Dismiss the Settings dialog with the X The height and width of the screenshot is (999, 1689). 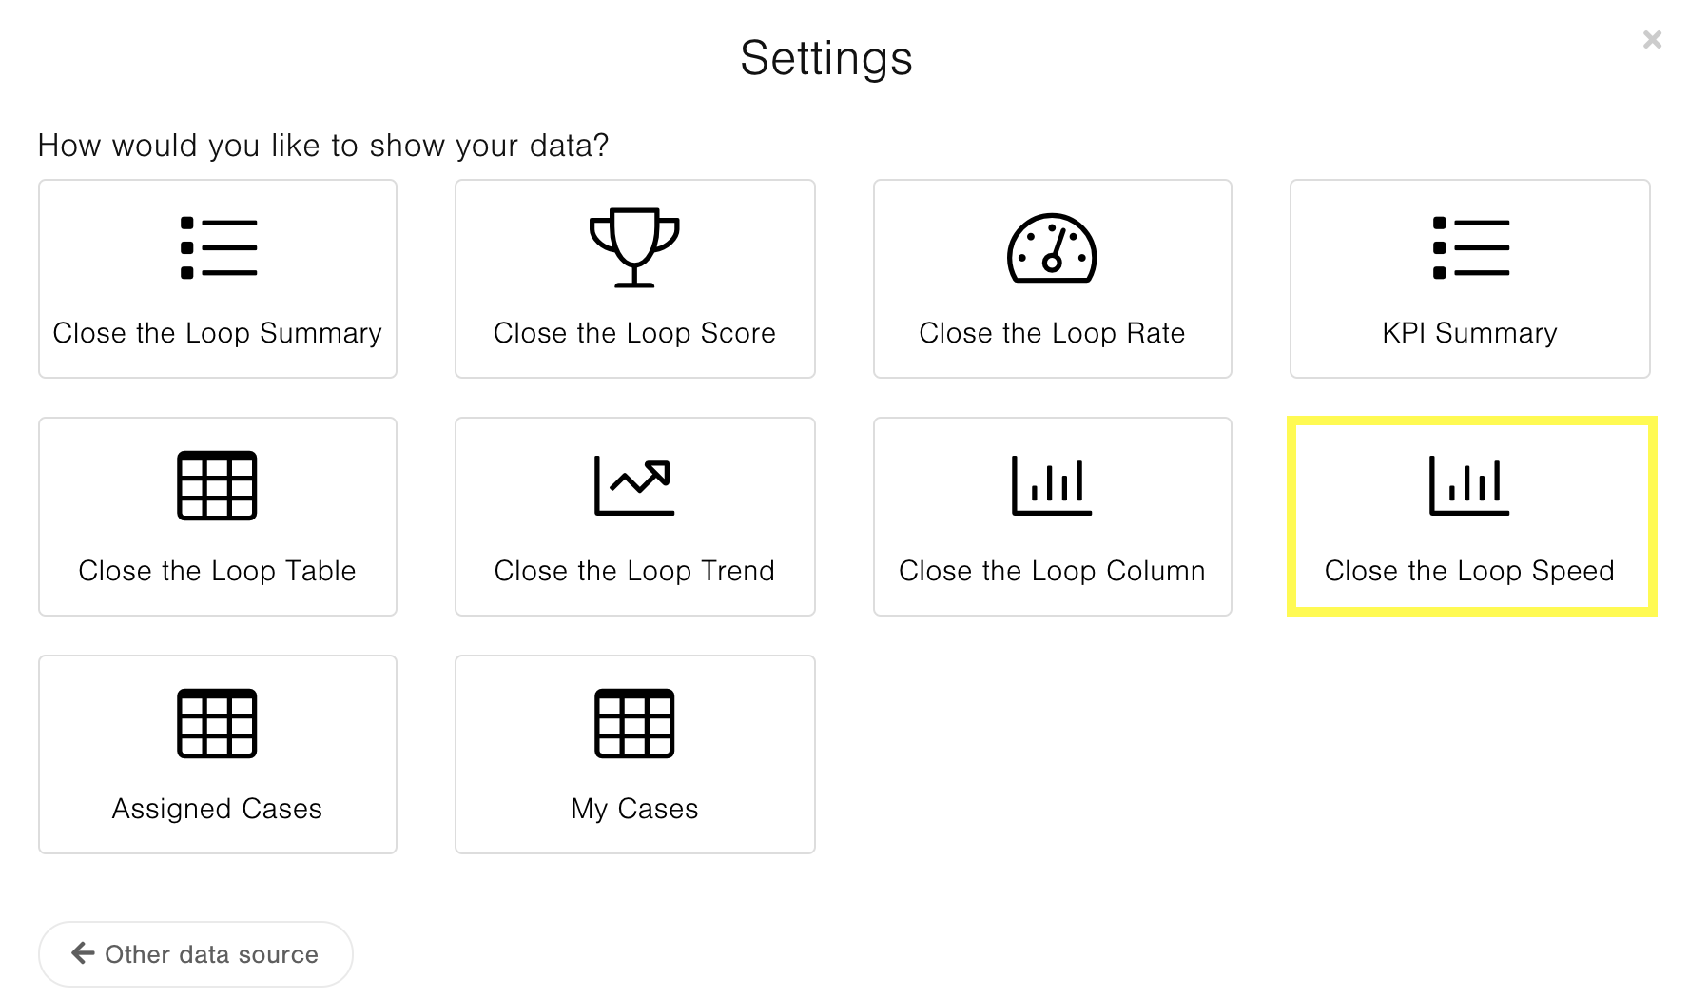(1652, 39)
